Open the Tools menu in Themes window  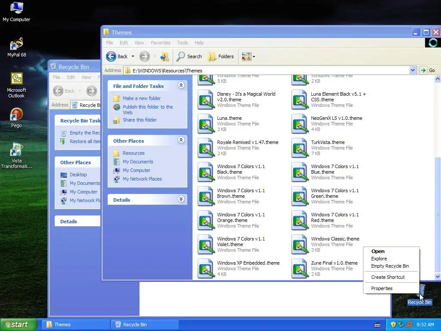point(183,43)
